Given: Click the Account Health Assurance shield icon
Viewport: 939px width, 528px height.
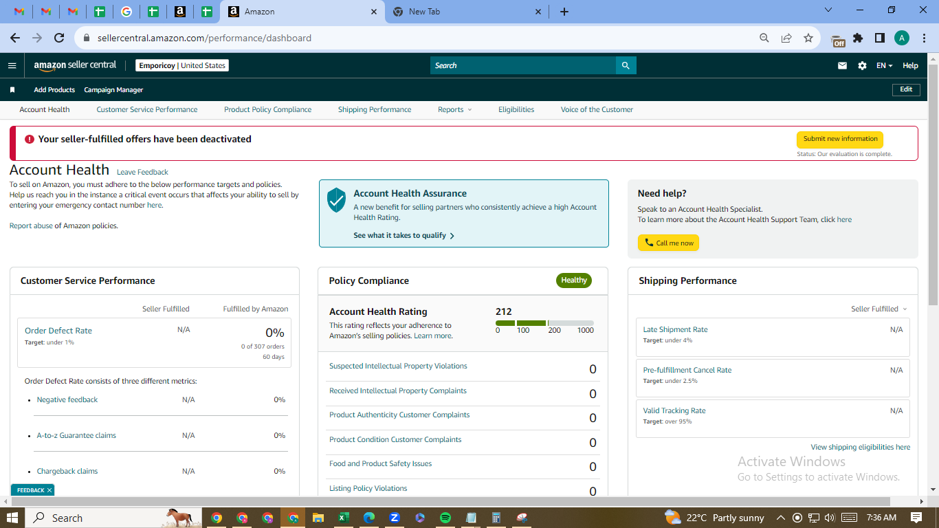Looking at the screenshot, I should (x=336, y=199).
